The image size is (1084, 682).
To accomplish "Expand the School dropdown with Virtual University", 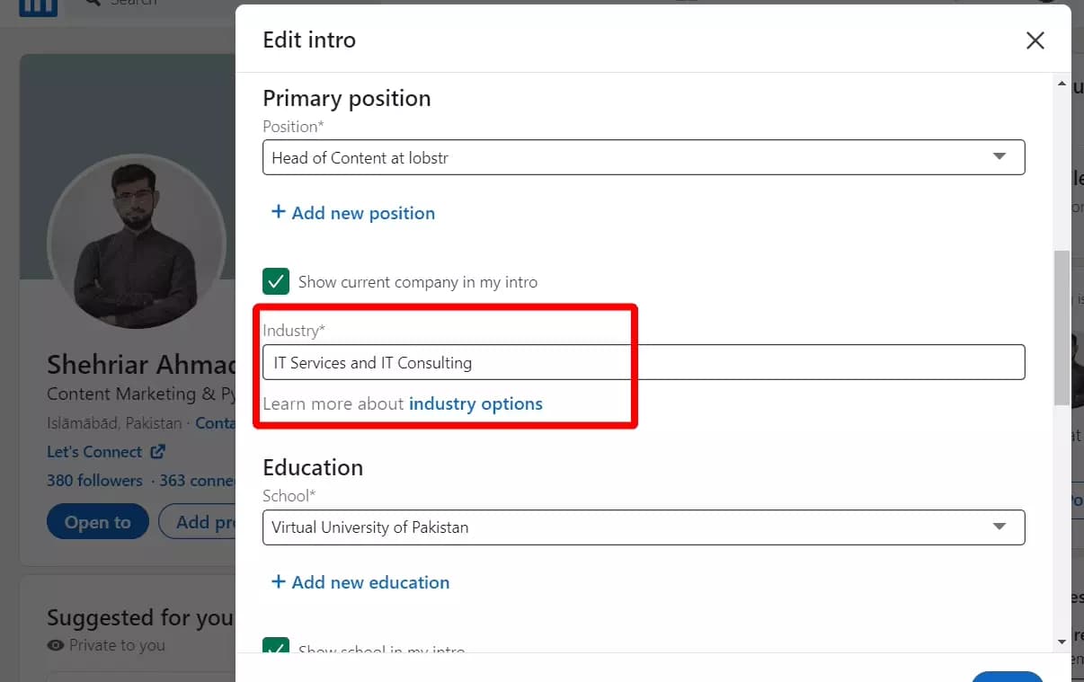I will click(644, 527).
